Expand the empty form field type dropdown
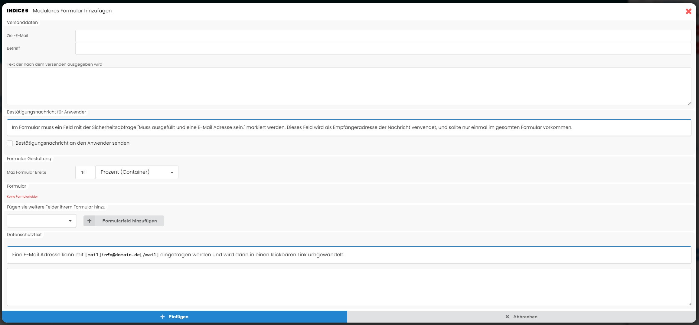 tap(42, 221)
